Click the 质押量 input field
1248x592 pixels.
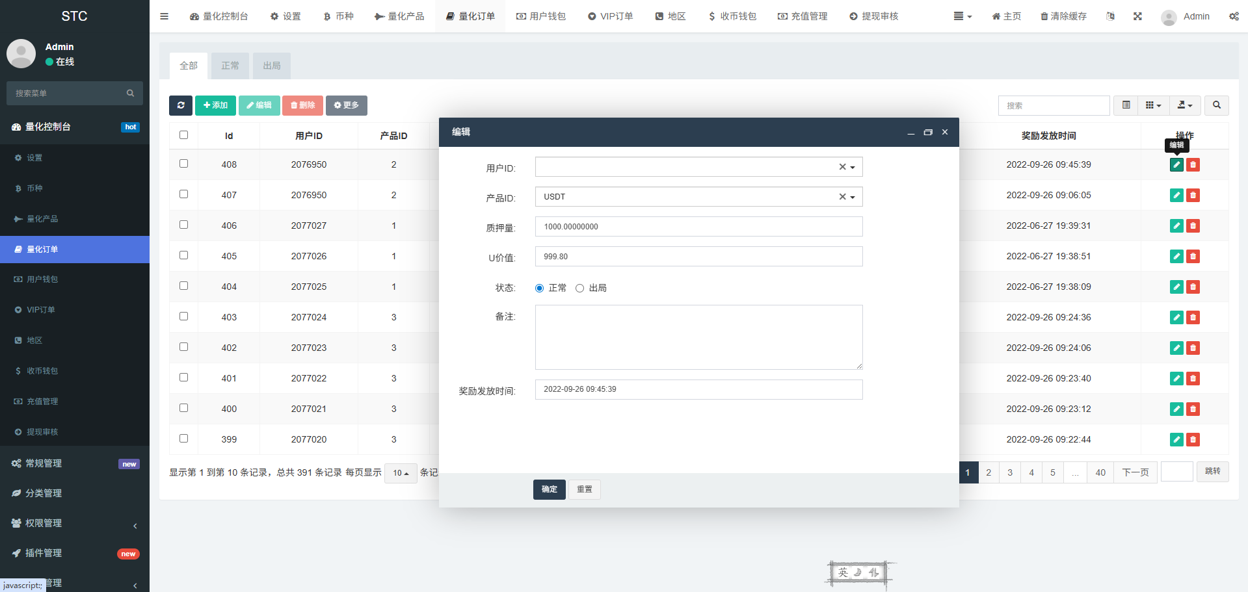[698, 227]
